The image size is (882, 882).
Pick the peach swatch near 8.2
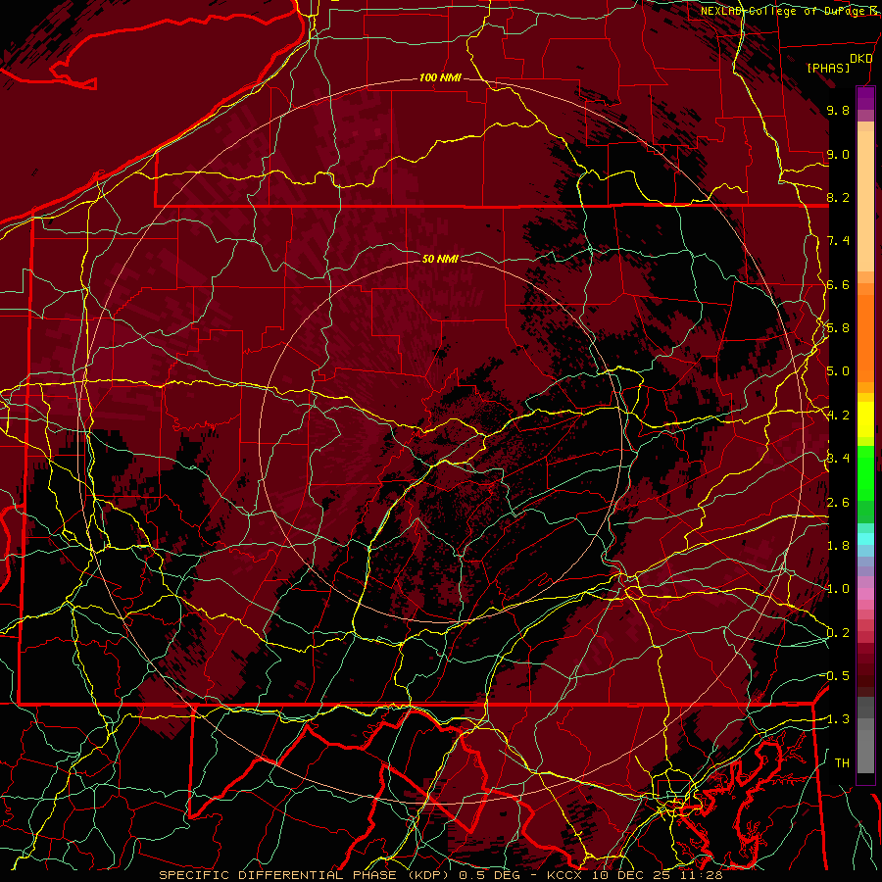click(865, 203)
